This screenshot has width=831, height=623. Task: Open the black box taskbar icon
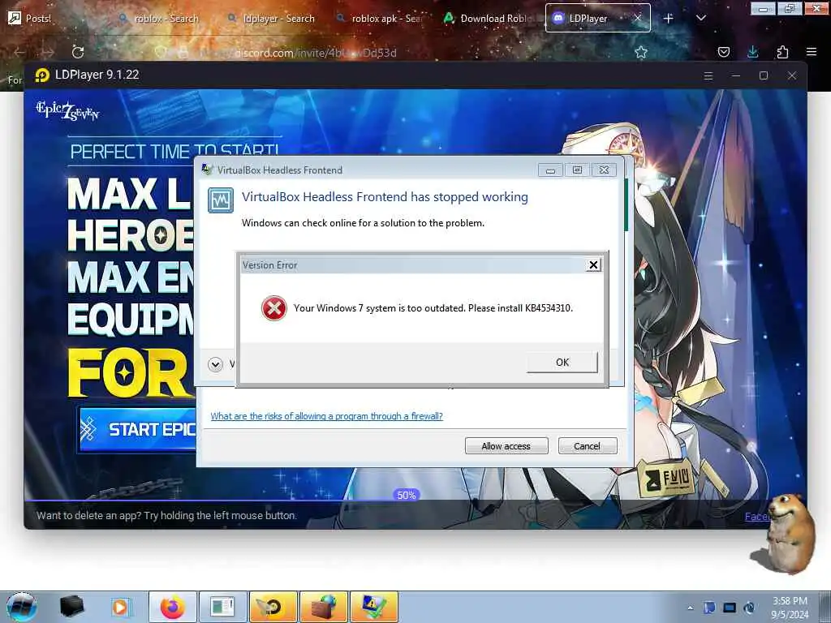coord(71,607)
